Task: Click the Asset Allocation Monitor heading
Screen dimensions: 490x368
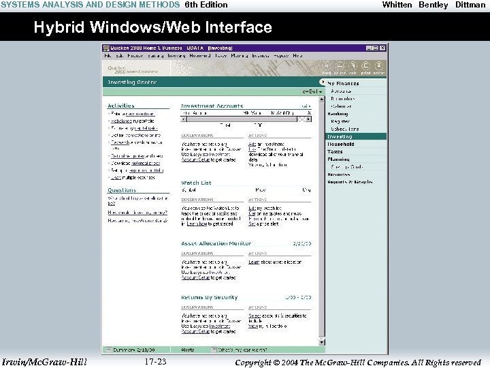Action: click(216, 243)
